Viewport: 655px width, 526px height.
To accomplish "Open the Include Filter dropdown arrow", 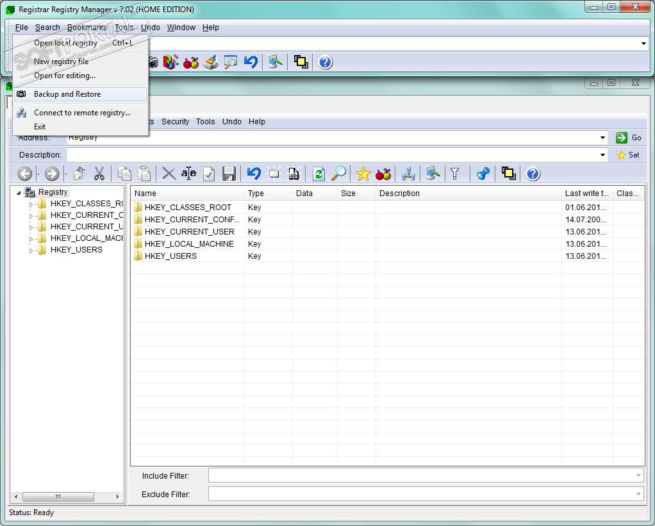I will 638,475.
